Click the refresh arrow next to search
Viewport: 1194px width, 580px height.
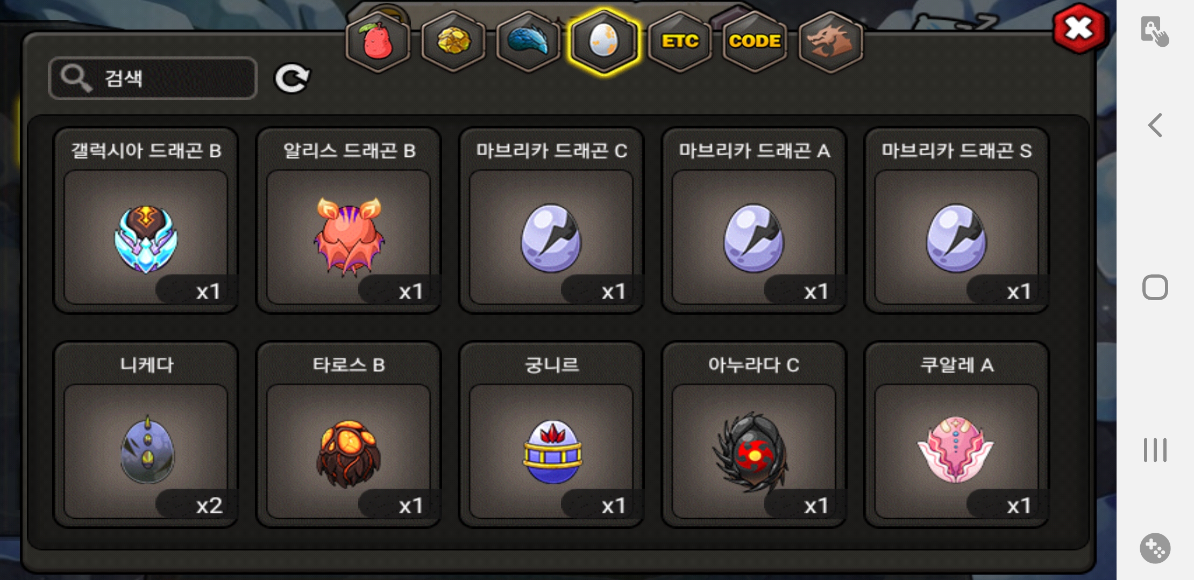coord(292,78)
